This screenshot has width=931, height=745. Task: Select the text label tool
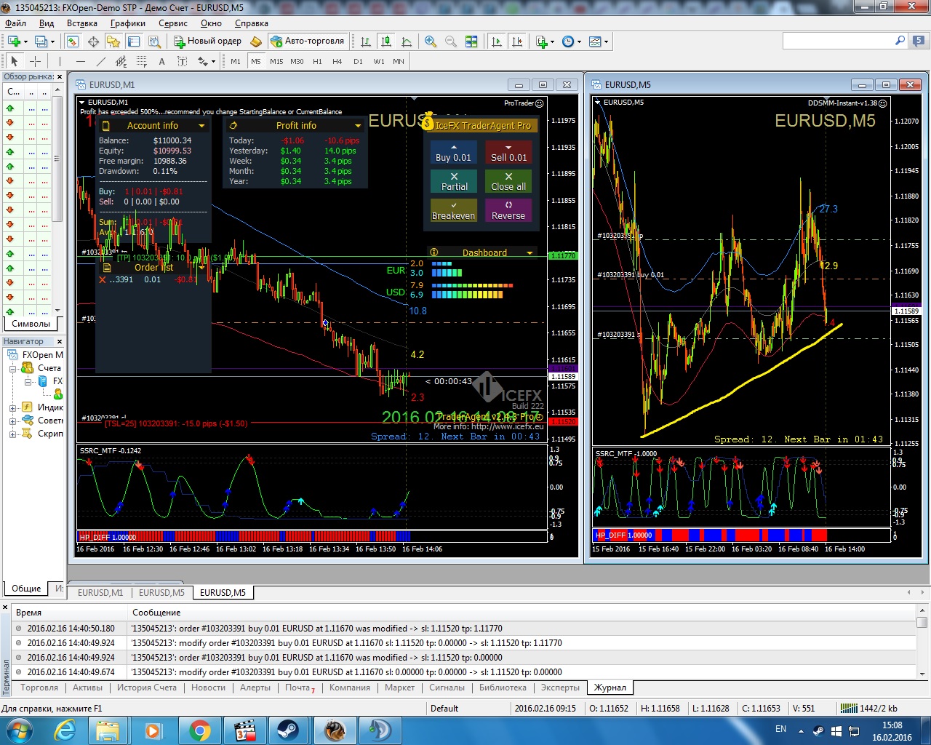pyautogui.click(x=182, y=61)
